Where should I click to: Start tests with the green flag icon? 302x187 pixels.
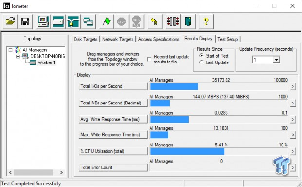tap(107, 21)
